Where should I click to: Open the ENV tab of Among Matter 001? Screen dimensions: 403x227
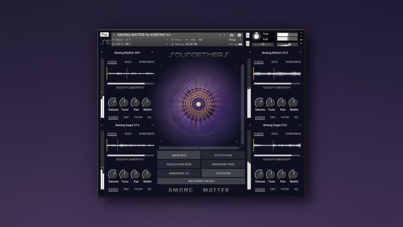click(x=126, y=117)
